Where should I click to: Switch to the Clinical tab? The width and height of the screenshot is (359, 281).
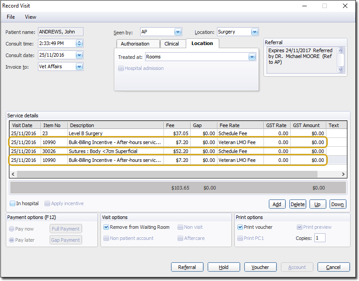click(171, 44)
